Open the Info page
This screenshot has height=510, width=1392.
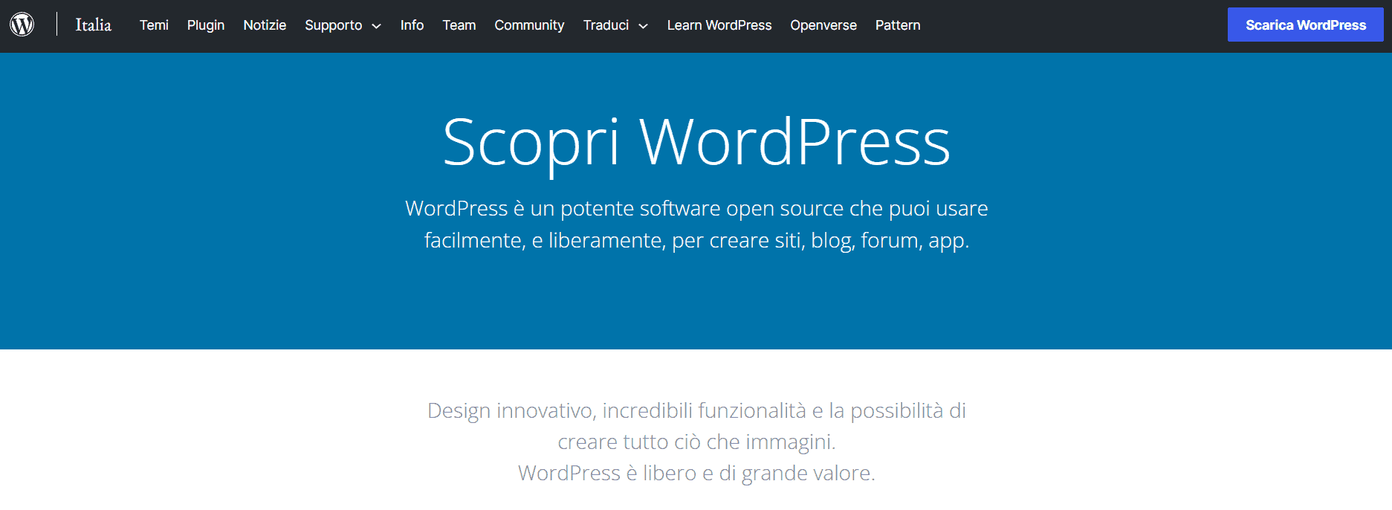[x=412, y=25]
